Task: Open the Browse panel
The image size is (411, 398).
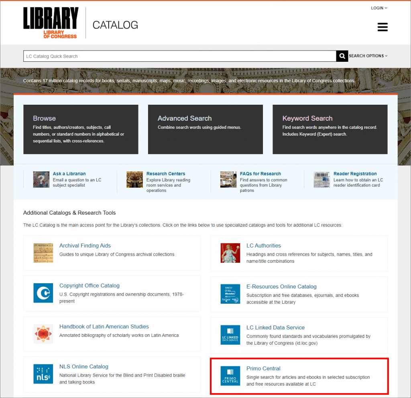Action: [81, 130]
